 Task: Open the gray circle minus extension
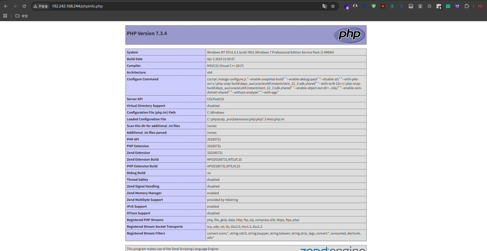[x=429, y=6]
